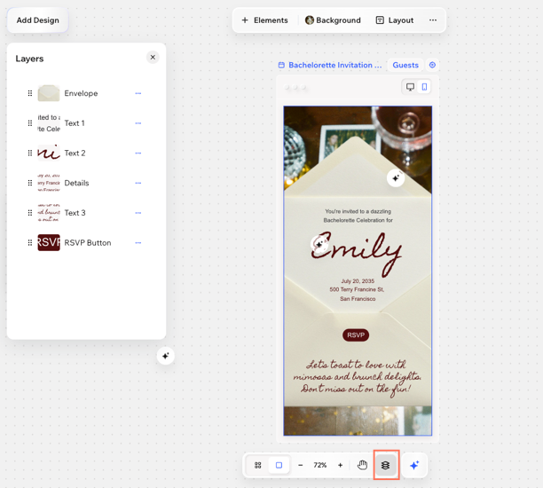543x488 pixels.
Task: Click the 'Bachelorette Celebration for' text line
Action: pos(358,220)
